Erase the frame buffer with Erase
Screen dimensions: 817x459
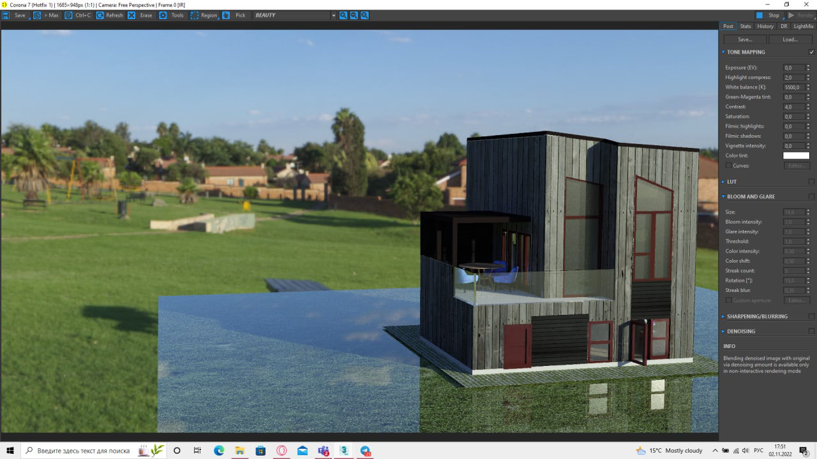pos(140,15)
